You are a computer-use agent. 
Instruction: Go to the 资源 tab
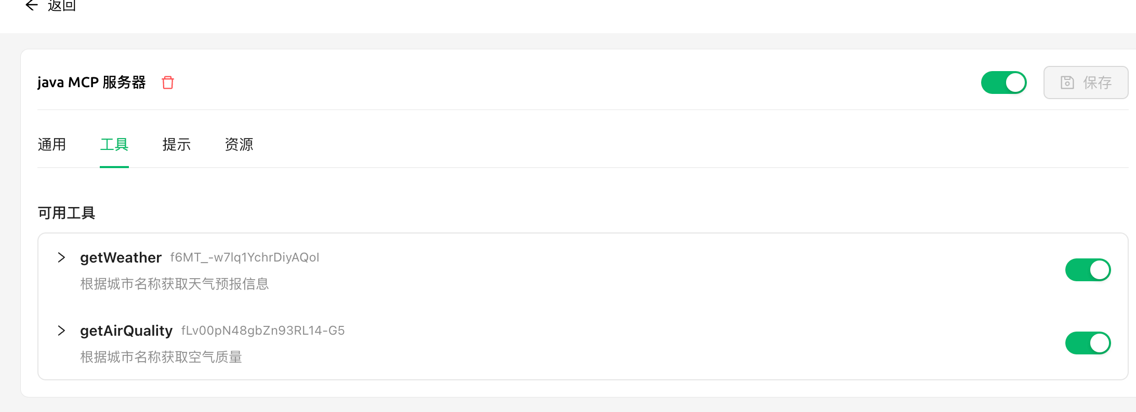click(239, 144)
